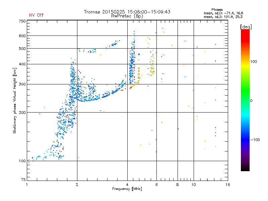This screenshot has height=201, width=268.
Task: Click the "8" tick on the frequency axis
Action: coord(178,185)
